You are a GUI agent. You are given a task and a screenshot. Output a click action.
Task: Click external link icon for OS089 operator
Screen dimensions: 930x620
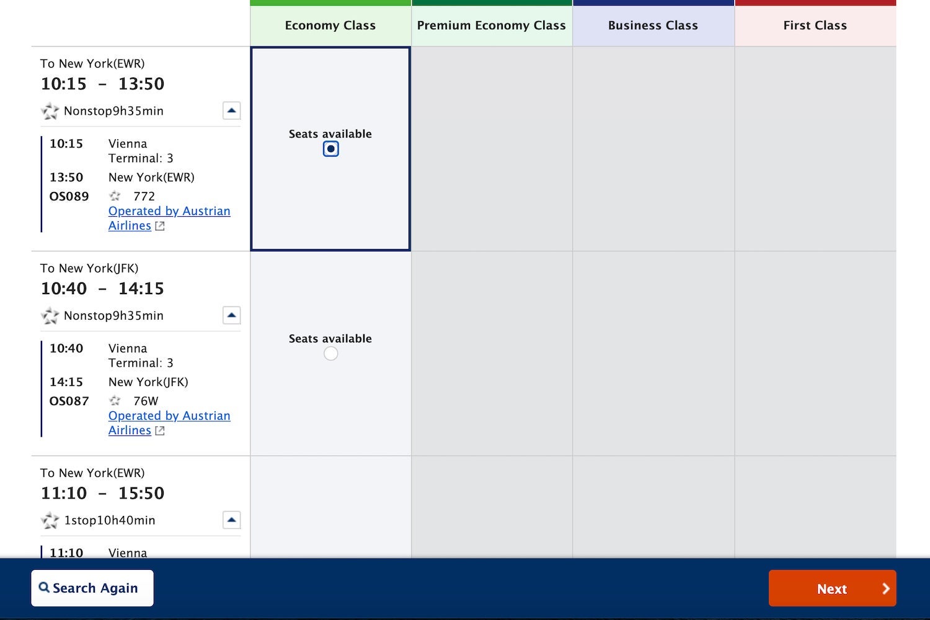160,226
